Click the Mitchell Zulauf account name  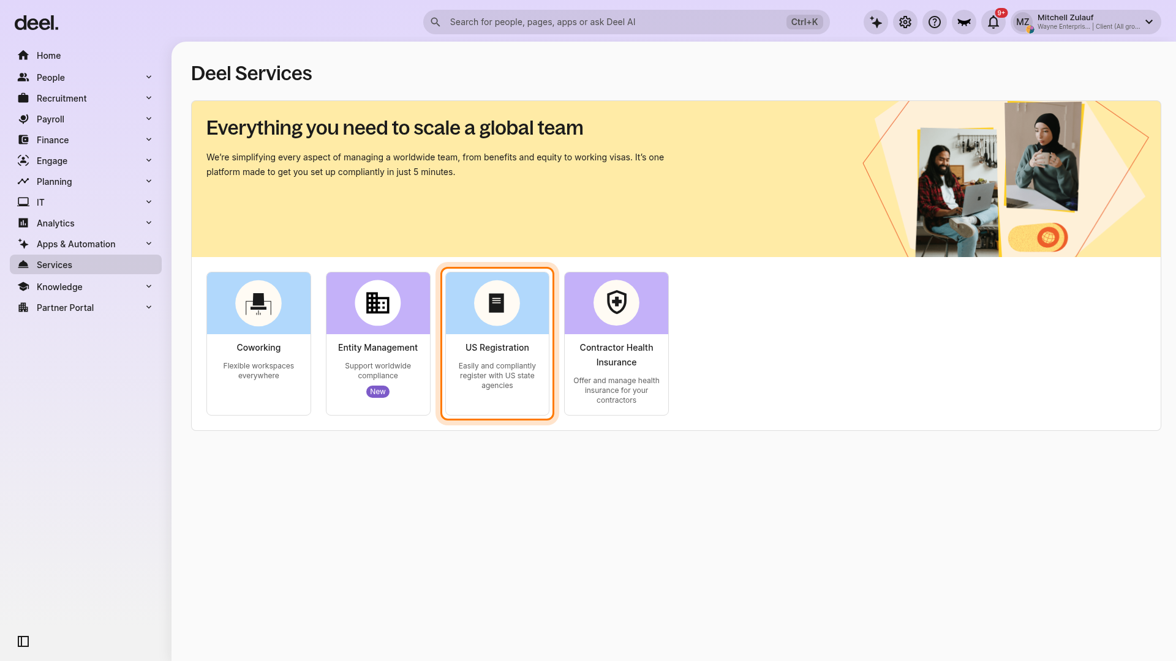(1065, 18)
